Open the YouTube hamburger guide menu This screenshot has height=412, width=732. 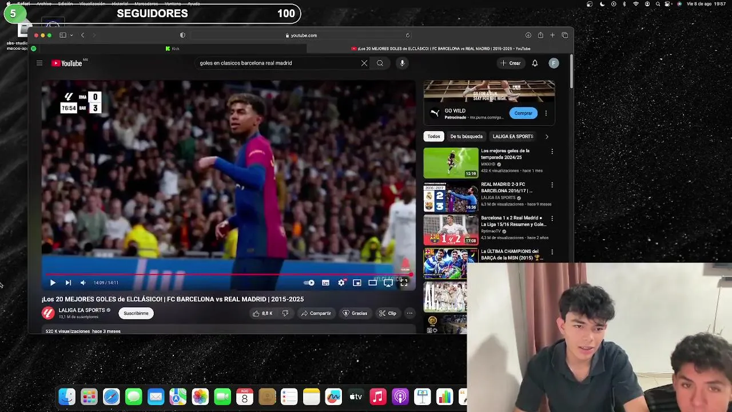tap(39, 63)
